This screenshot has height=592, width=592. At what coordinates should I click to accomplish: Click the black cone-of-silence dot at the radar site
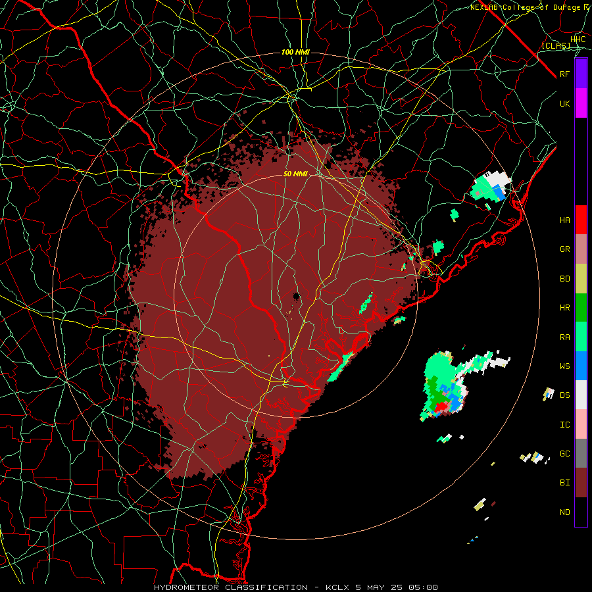point(297,296)
